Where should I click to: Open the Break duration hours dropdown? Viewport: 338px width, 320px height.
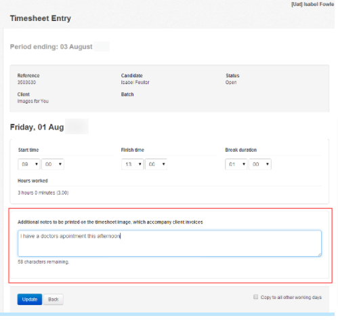[x=236, y=164]
